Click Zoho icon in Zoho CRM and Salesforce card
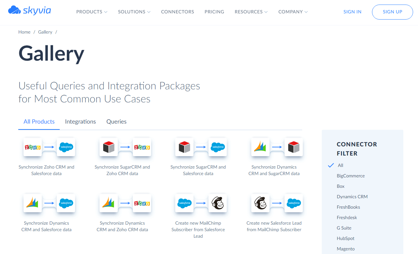 (x=33, y=147)
